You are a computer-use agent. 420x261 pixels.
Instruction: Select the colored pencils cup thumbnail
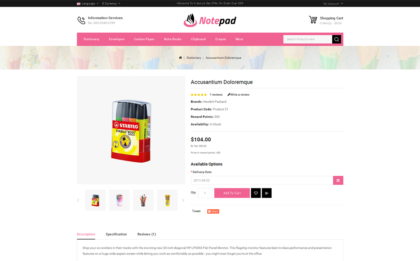point(143,200)
